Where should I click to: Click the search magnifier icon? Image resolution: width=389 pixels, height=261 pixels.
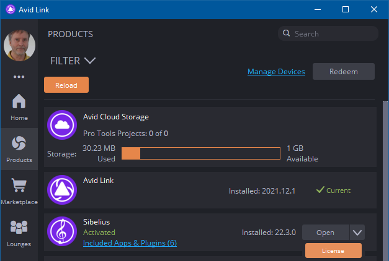287,33
